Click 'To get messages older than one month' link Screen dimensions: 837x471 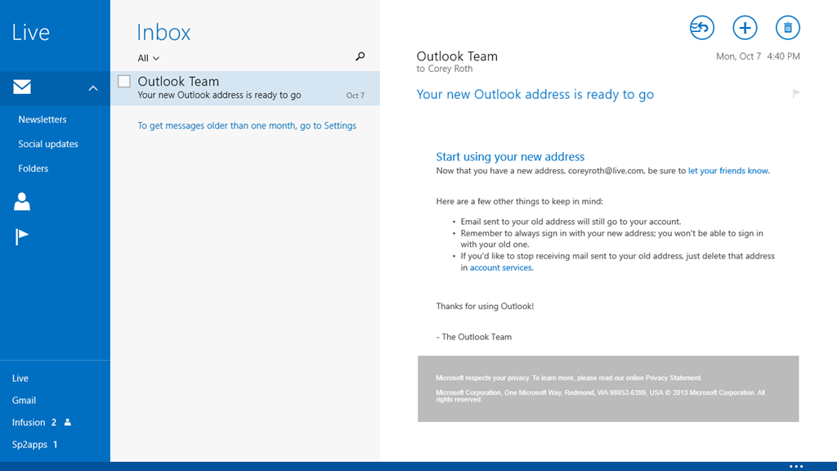point(247,125)
